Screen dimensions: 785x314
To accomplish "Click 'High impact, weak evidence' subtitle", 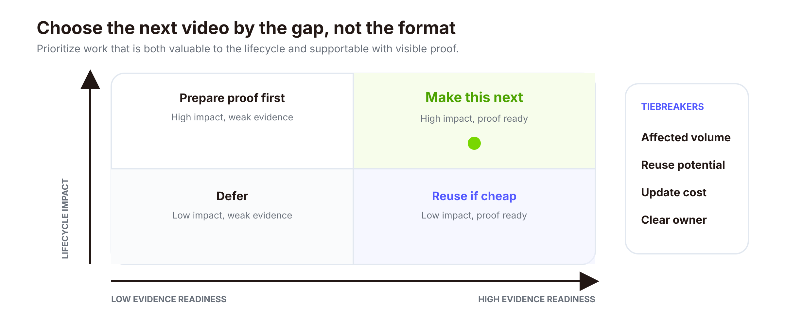I will coord(232,117).
